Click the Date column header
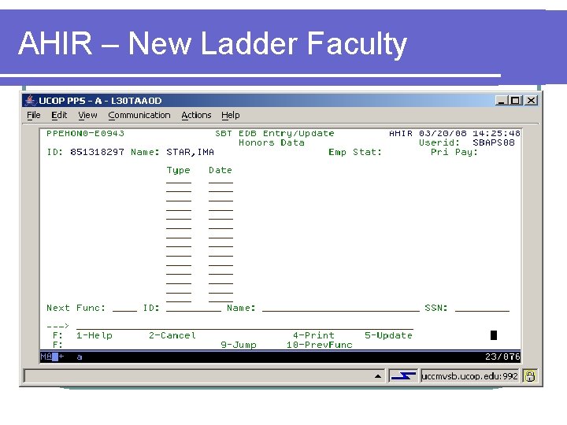The image size is (567, 425). [x=220, y=170]
